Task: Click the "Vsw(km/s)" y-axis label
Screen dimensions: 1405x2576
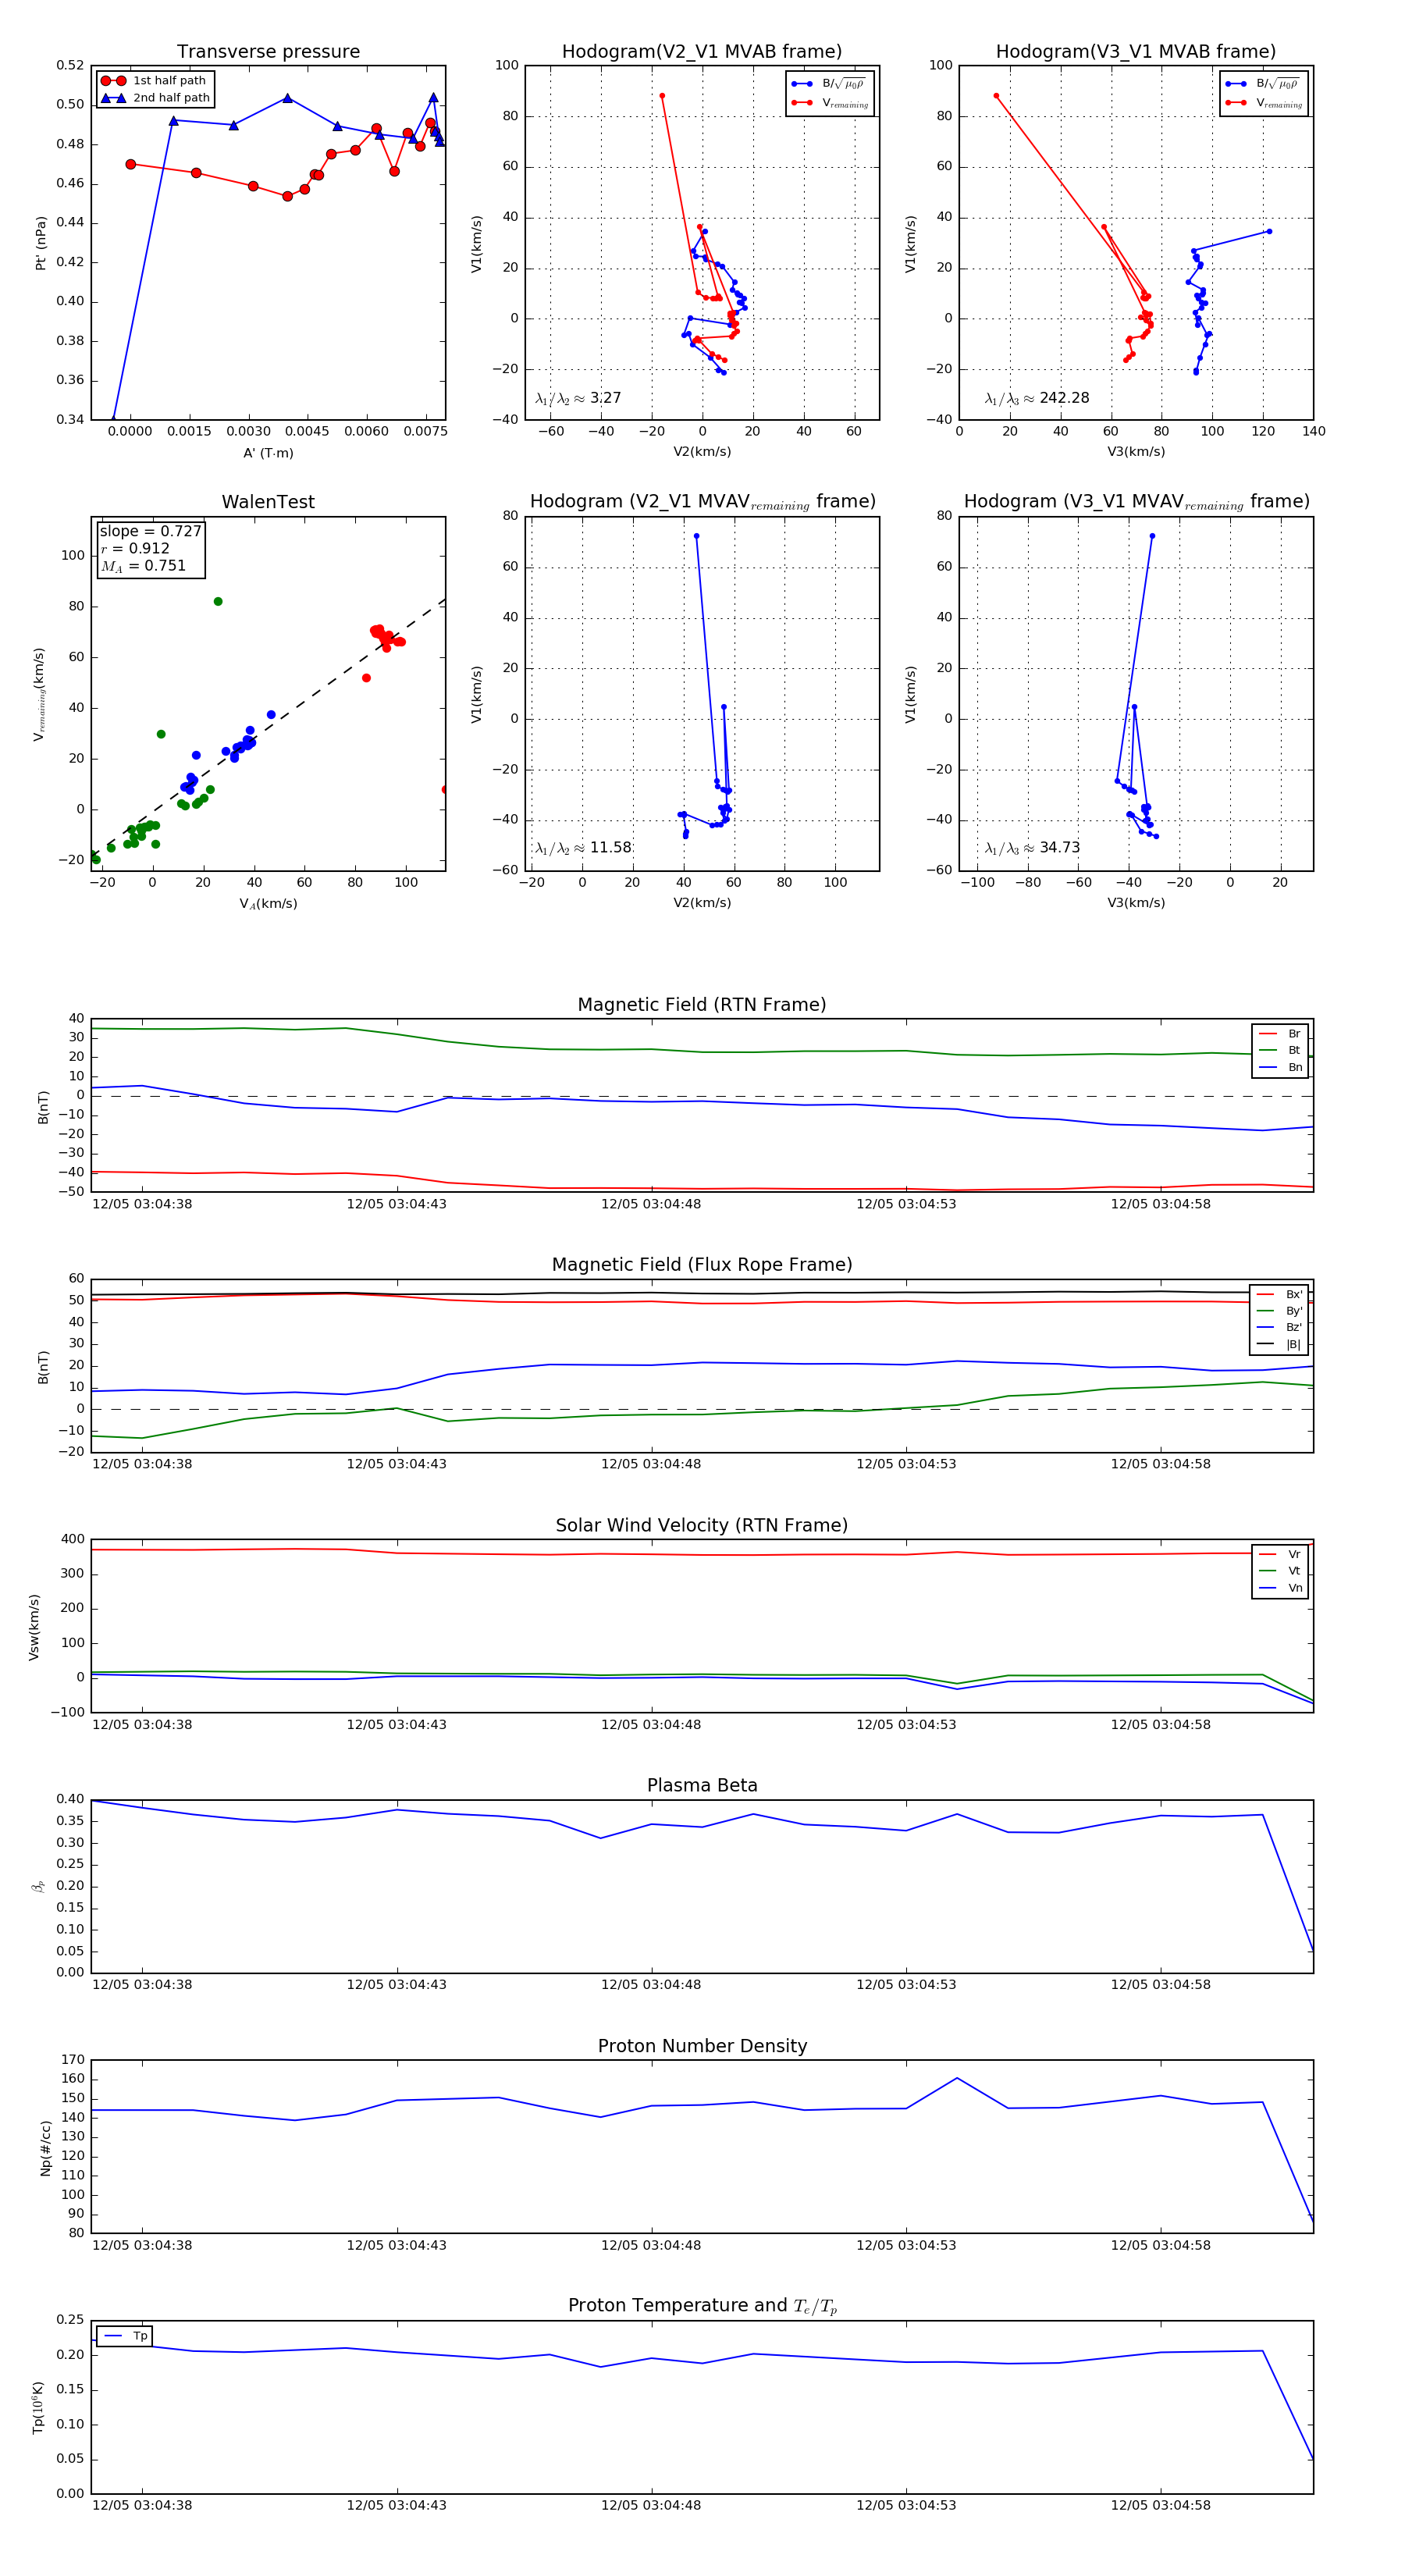Action: click(x=34, y=1627)
